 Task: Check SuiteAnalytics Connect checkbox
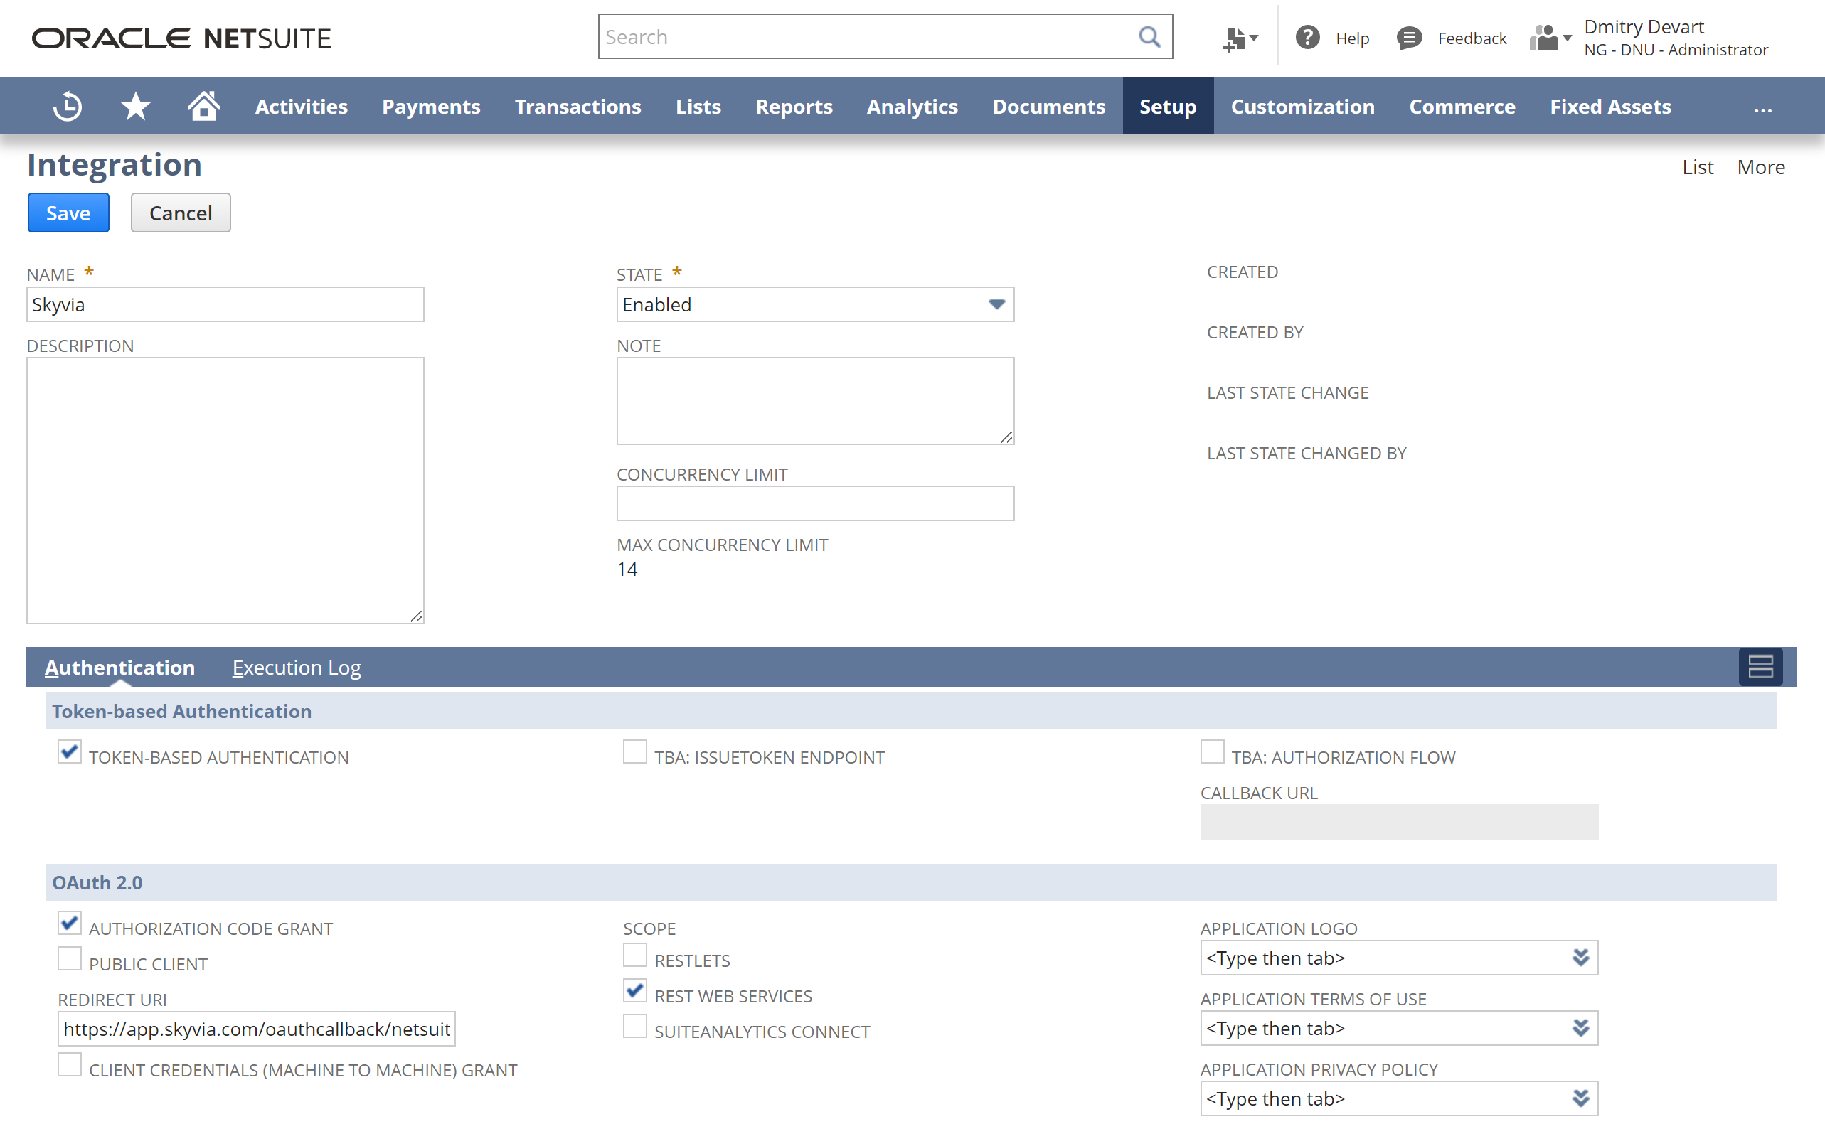click(634, 1026)
